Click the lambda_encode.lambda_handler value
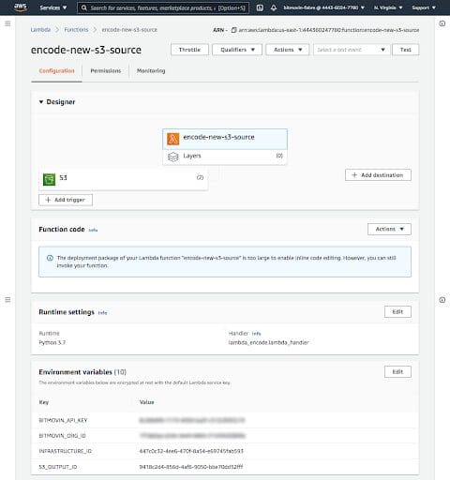This screenshot has width=450, height=480. (268, 342)
